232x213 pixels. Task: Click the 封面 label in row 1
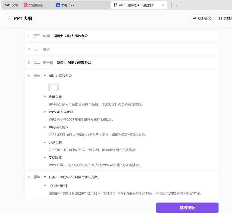pos(46,36)
